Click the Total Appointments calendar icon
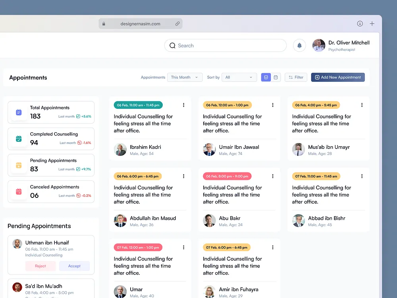397x298 pixels. click(x=19, y=112)
